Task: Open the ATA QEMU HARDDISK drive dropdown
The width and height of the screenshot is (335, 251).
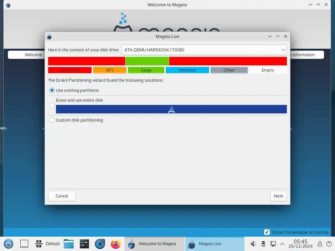Action: (x=204, y=50)
